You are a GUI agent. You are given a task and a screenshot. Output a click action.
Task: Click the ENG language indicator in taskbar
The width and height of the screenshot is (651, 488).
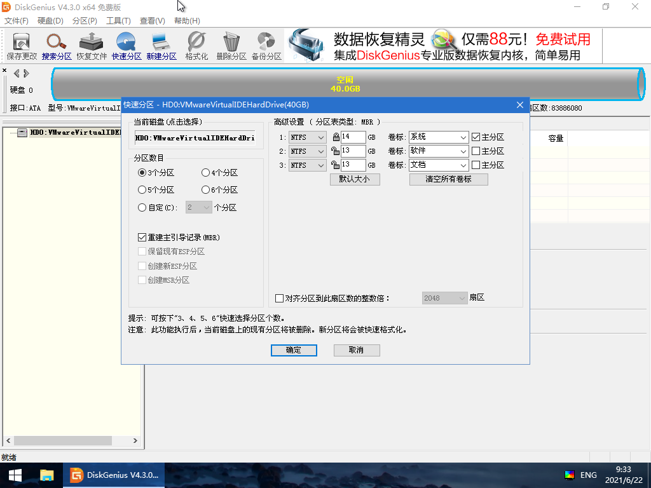pos(588,475)
